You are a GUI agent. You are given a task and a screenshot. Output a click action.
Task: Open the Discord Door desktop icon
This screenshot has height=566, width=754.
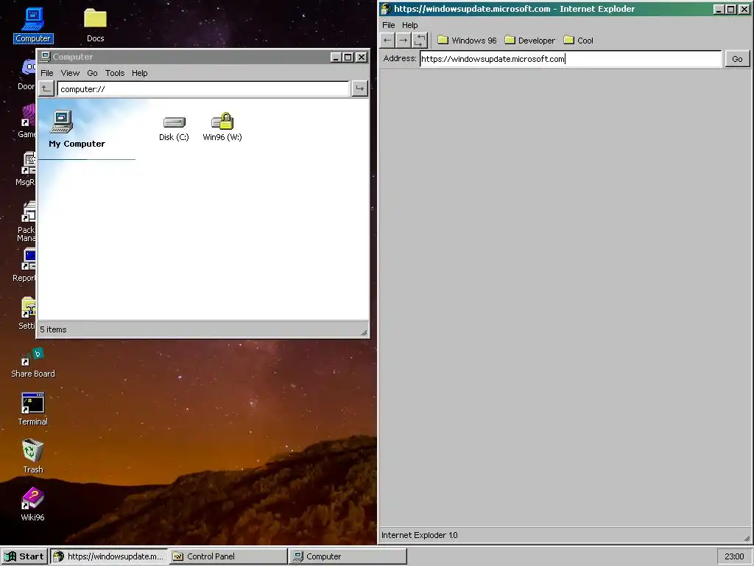coord(27,73)
